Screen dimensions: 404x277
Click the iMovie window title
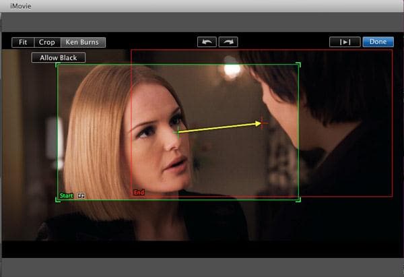click(21, 6)
